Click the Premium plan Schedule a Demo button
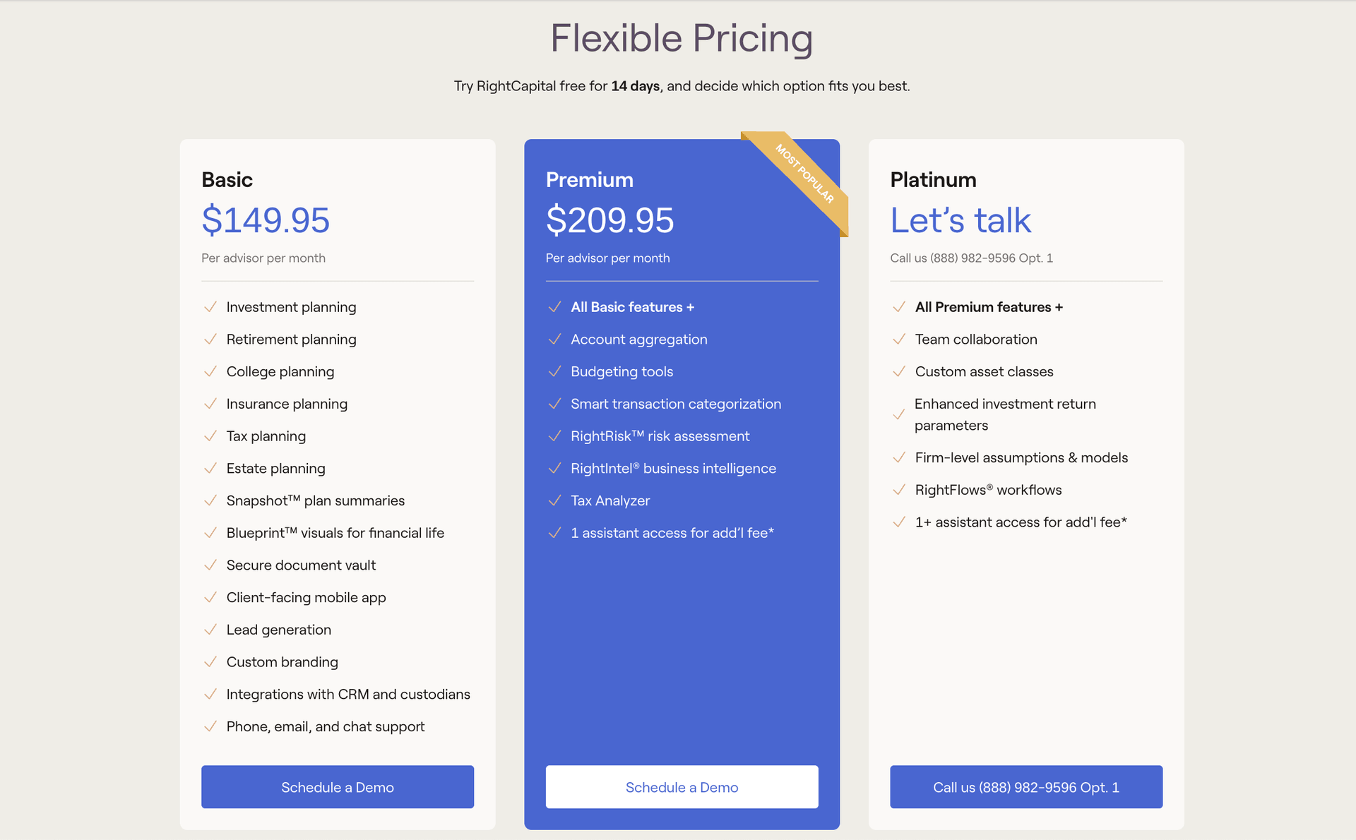 point(682,787)
